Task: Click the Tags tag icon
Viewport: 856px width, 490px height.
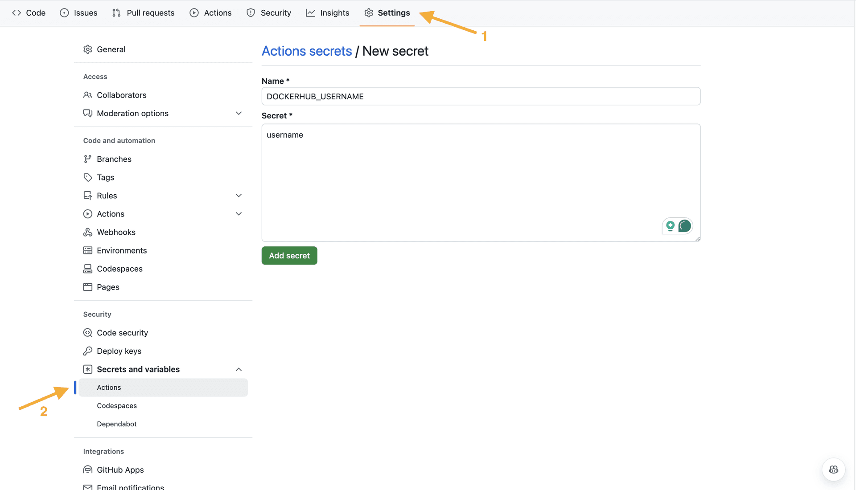Action: (x=88, y=177)
